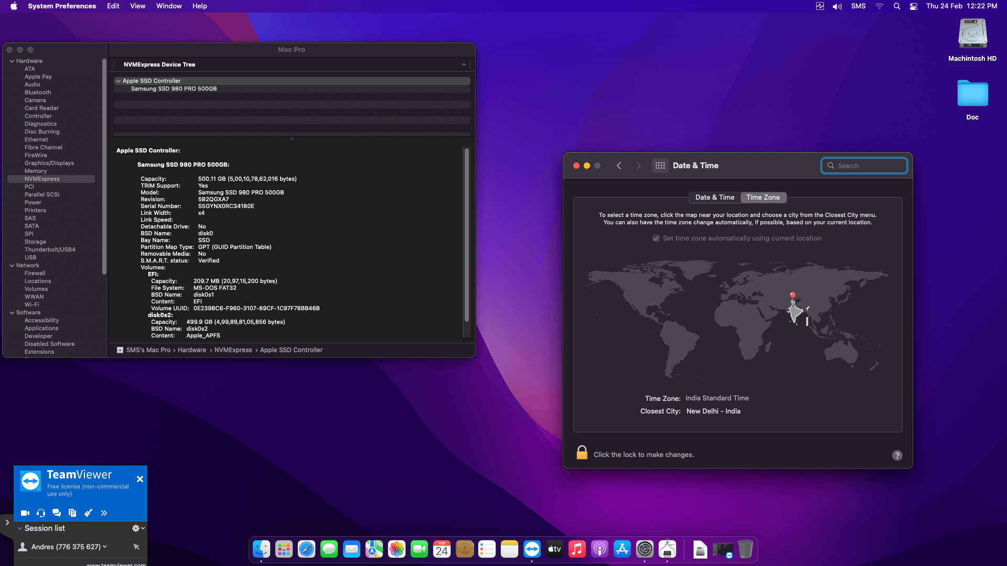Viewport: 1007px width, 566px height.
Task: Open Date & Time help question mark
Action: pyautogui.click(x=897, y=455)
